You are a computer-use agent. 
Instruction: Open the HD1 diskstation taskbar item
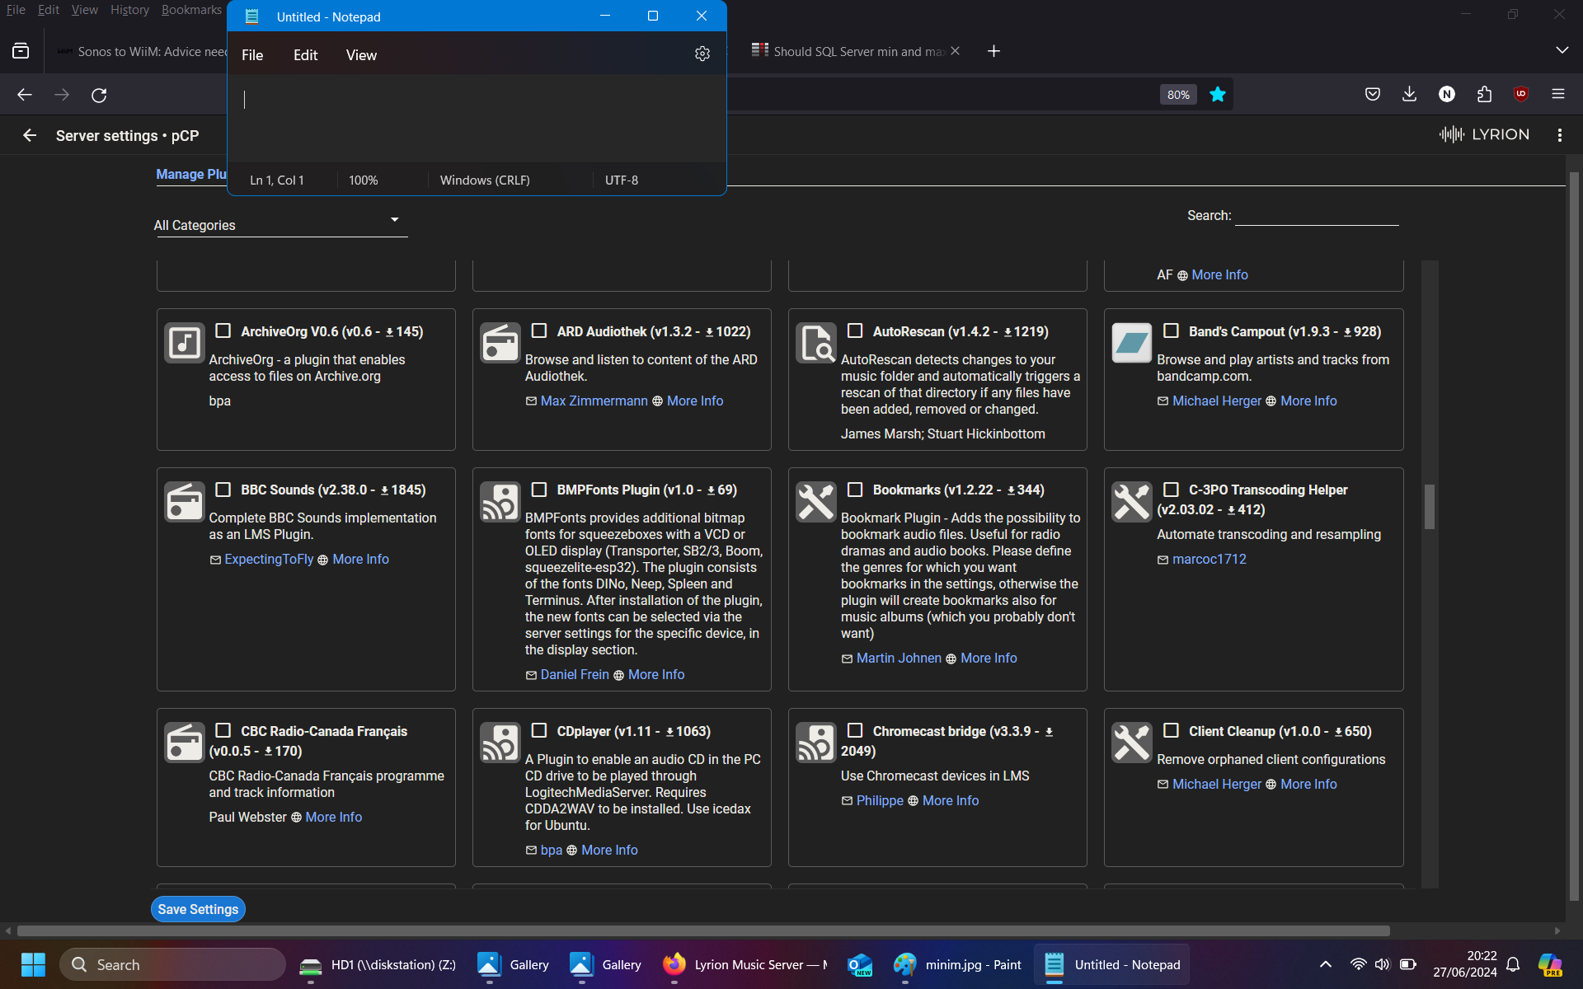[x=378, y=964]
